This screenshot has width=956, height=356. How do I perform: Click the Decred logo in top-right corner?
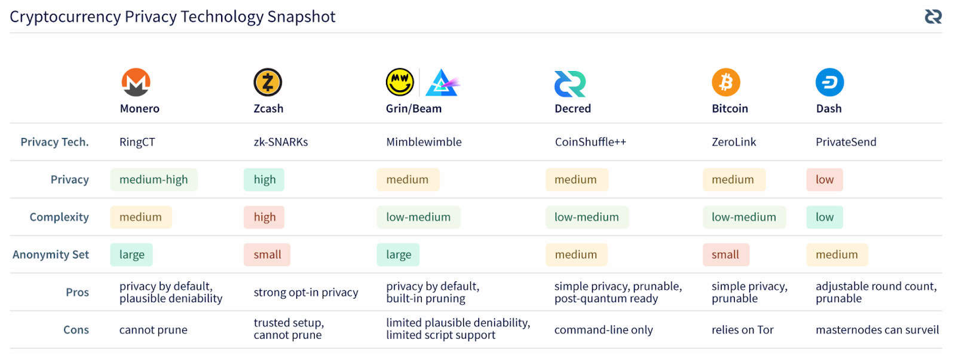click(x=933, y=16)
